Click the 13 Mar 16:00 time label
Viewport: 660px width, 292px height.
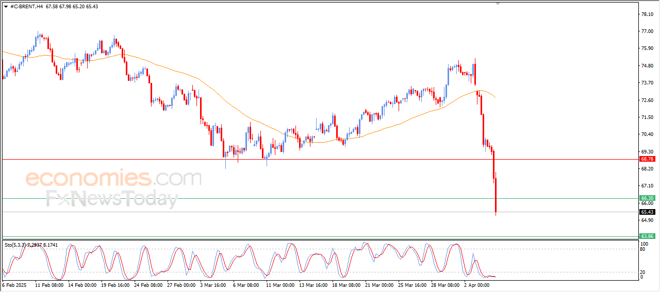313,284
